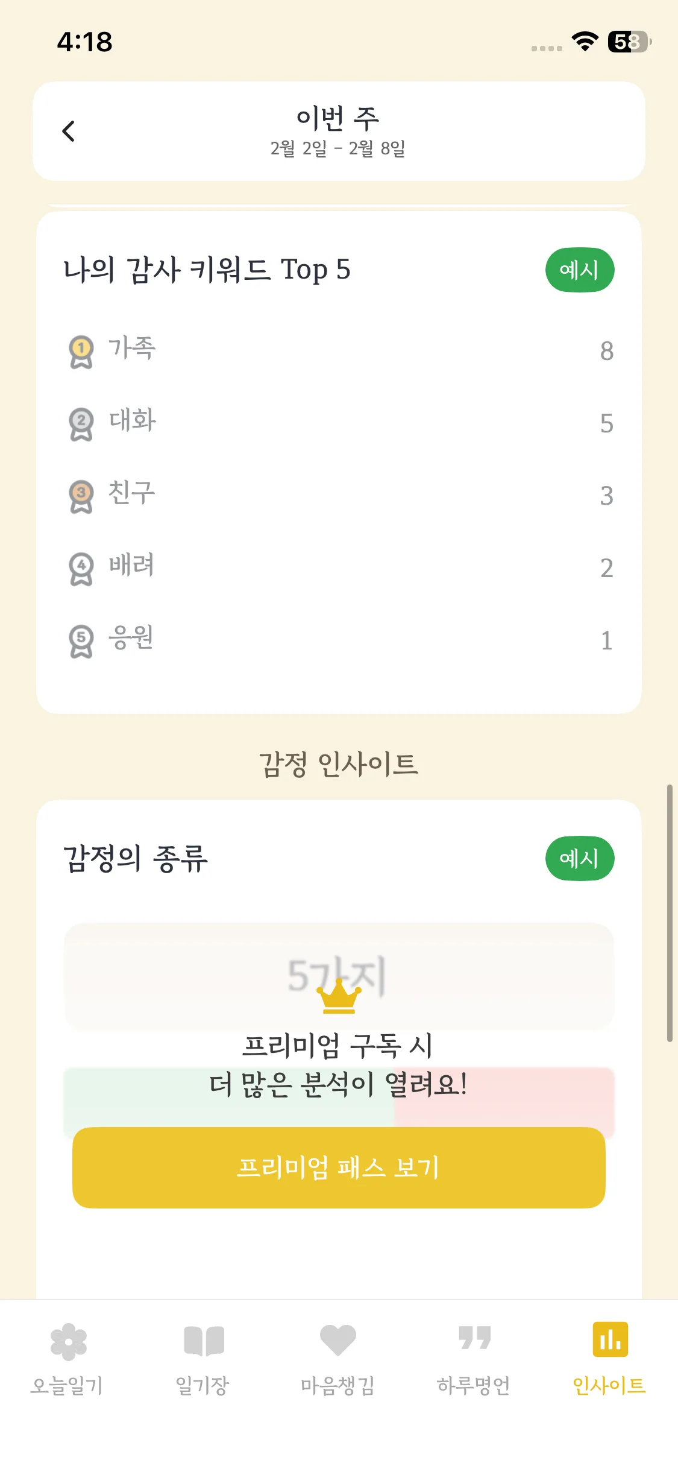
Task: Tap the back chevron to previous week
Action: pos(69,131)
